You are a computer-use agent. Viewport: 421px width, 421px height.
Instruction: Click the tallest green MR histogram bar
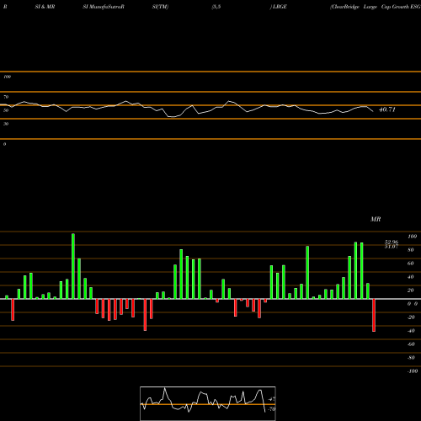tap(73, 266)
